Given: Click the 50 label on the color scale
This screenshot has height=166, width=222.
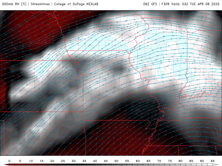Looking at the screenshot, I should click(116, 161).
